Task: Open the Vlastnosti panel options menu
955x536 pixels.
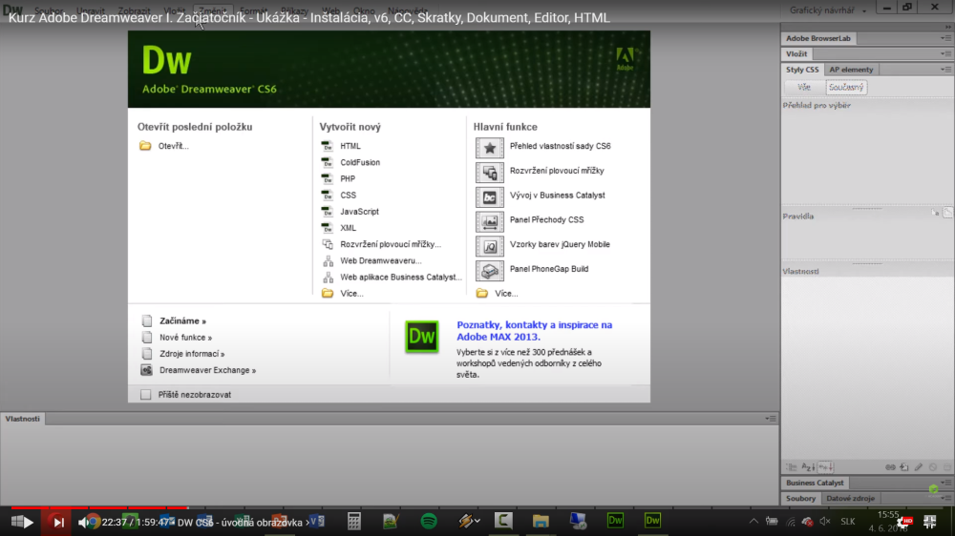Action: coord(771,419)
